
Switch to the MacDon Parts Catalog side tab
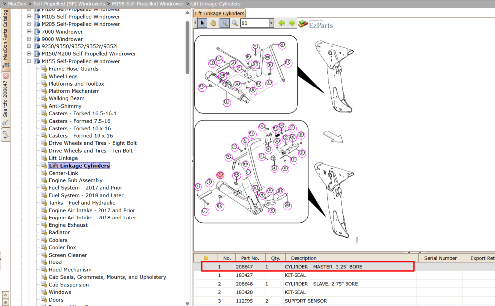click(5, 40)
